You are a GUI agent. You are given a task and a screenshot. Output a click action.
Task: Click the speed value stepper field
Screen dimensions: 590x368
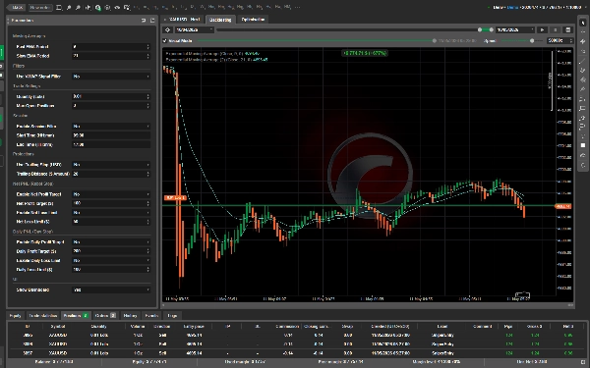pyautogui.click(x=560, y=40)
